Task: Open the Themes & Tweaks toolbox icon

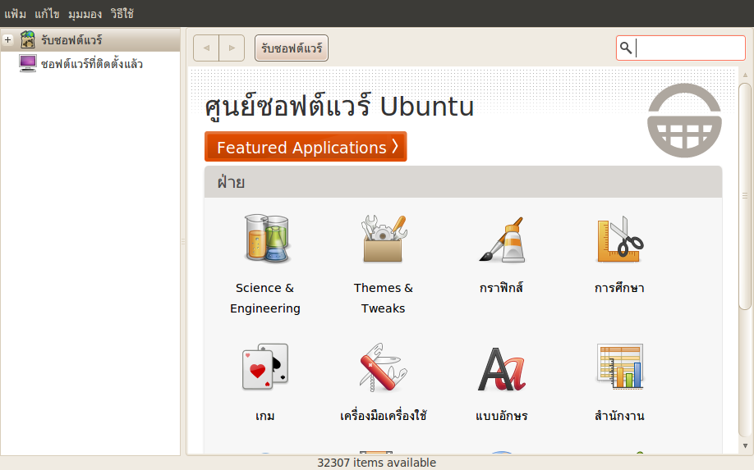Action: point(384,238)
